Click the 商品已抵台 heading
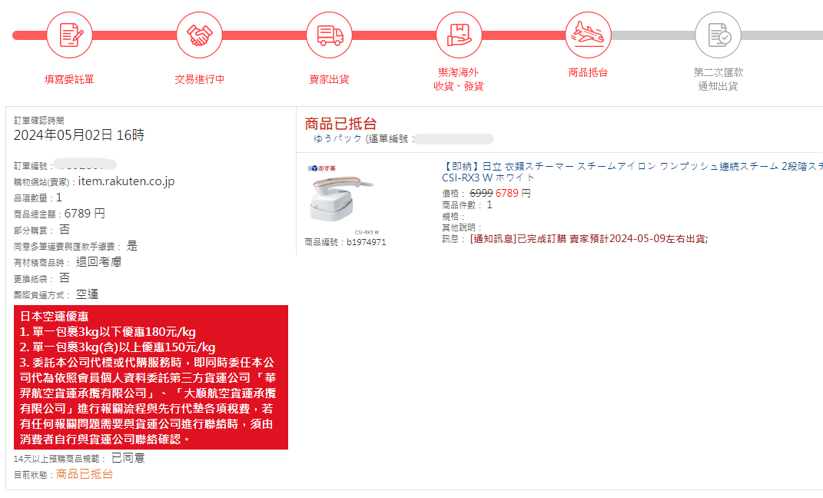 coord(341,124)
